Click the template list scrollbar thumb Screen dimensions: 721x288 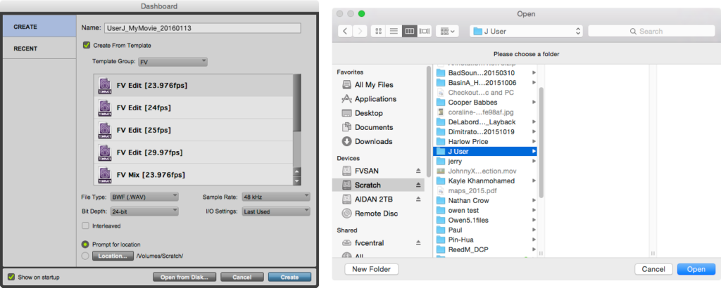(297, 103)
